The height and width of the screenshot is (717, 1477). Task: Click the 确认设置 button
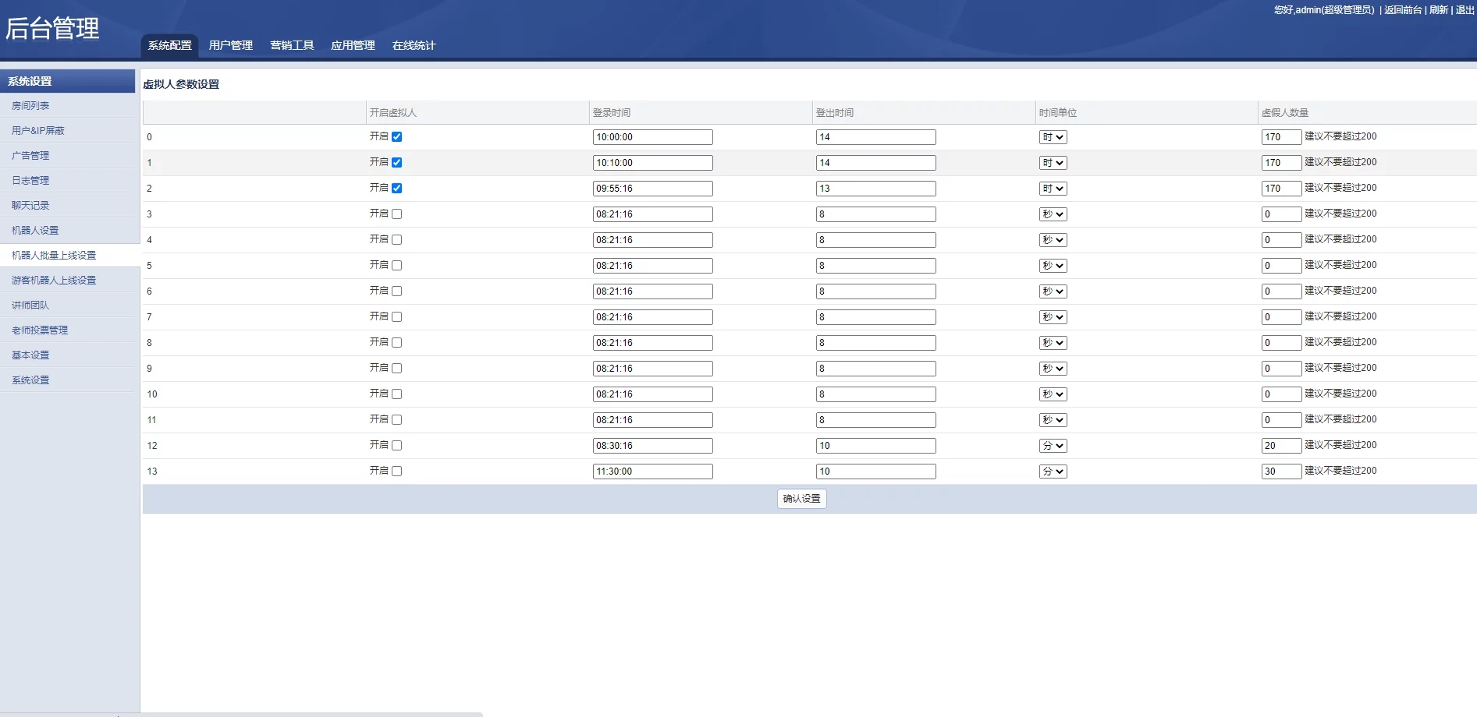coord(801,499)
